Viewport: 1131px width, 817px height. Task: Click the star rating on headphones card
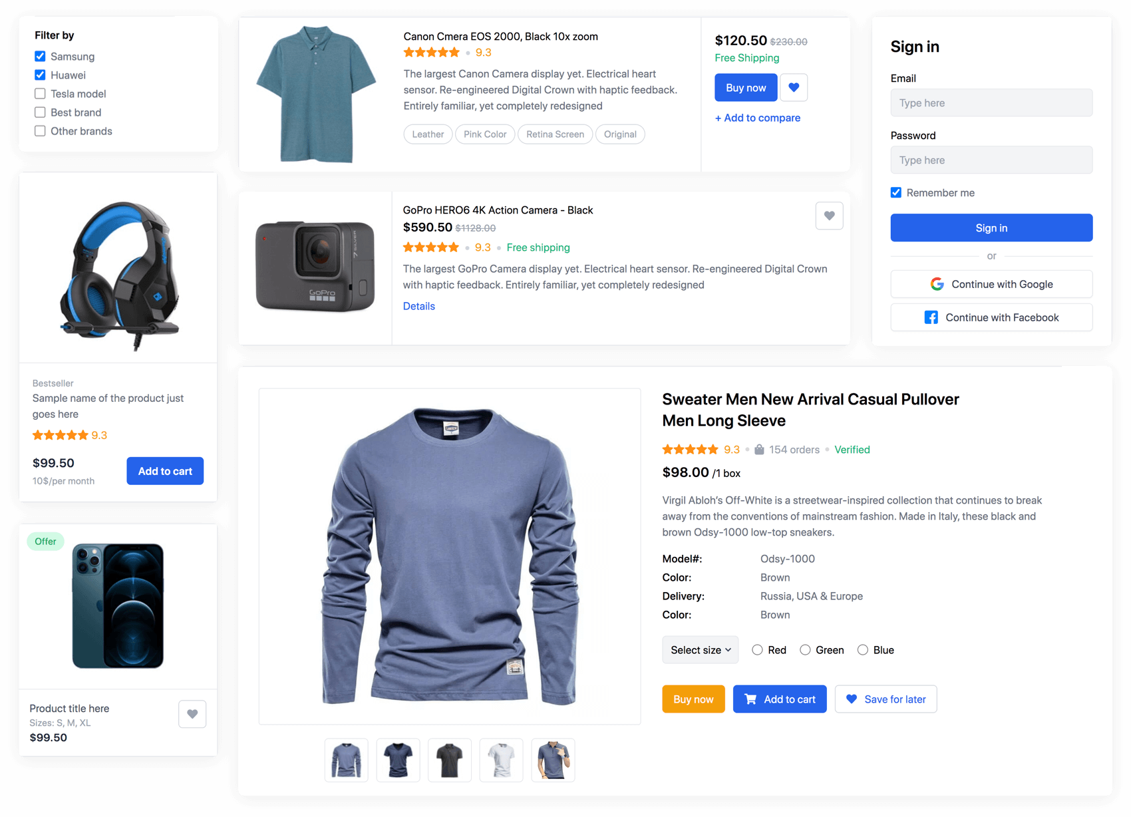pyautogui.click(x=61, y=435)
